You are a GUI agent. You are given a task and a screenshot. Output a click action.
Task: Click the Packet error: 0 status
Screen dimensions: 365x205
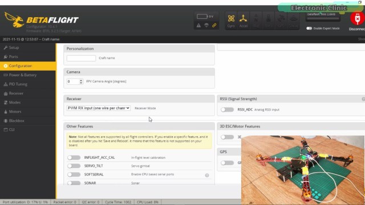64,202
